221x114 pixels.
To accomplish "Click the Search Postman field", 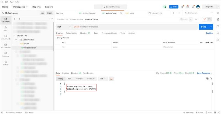I will pos(111,7).
